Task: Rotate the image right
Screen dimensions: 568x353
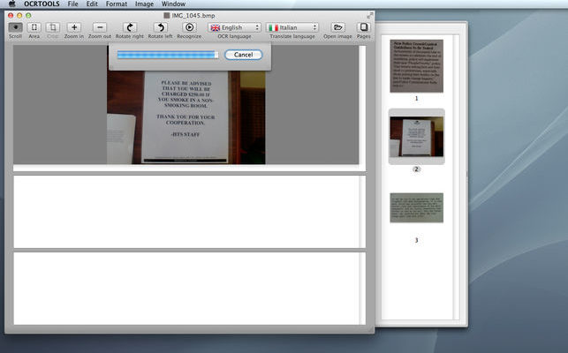Action: [x=131, y=28]
